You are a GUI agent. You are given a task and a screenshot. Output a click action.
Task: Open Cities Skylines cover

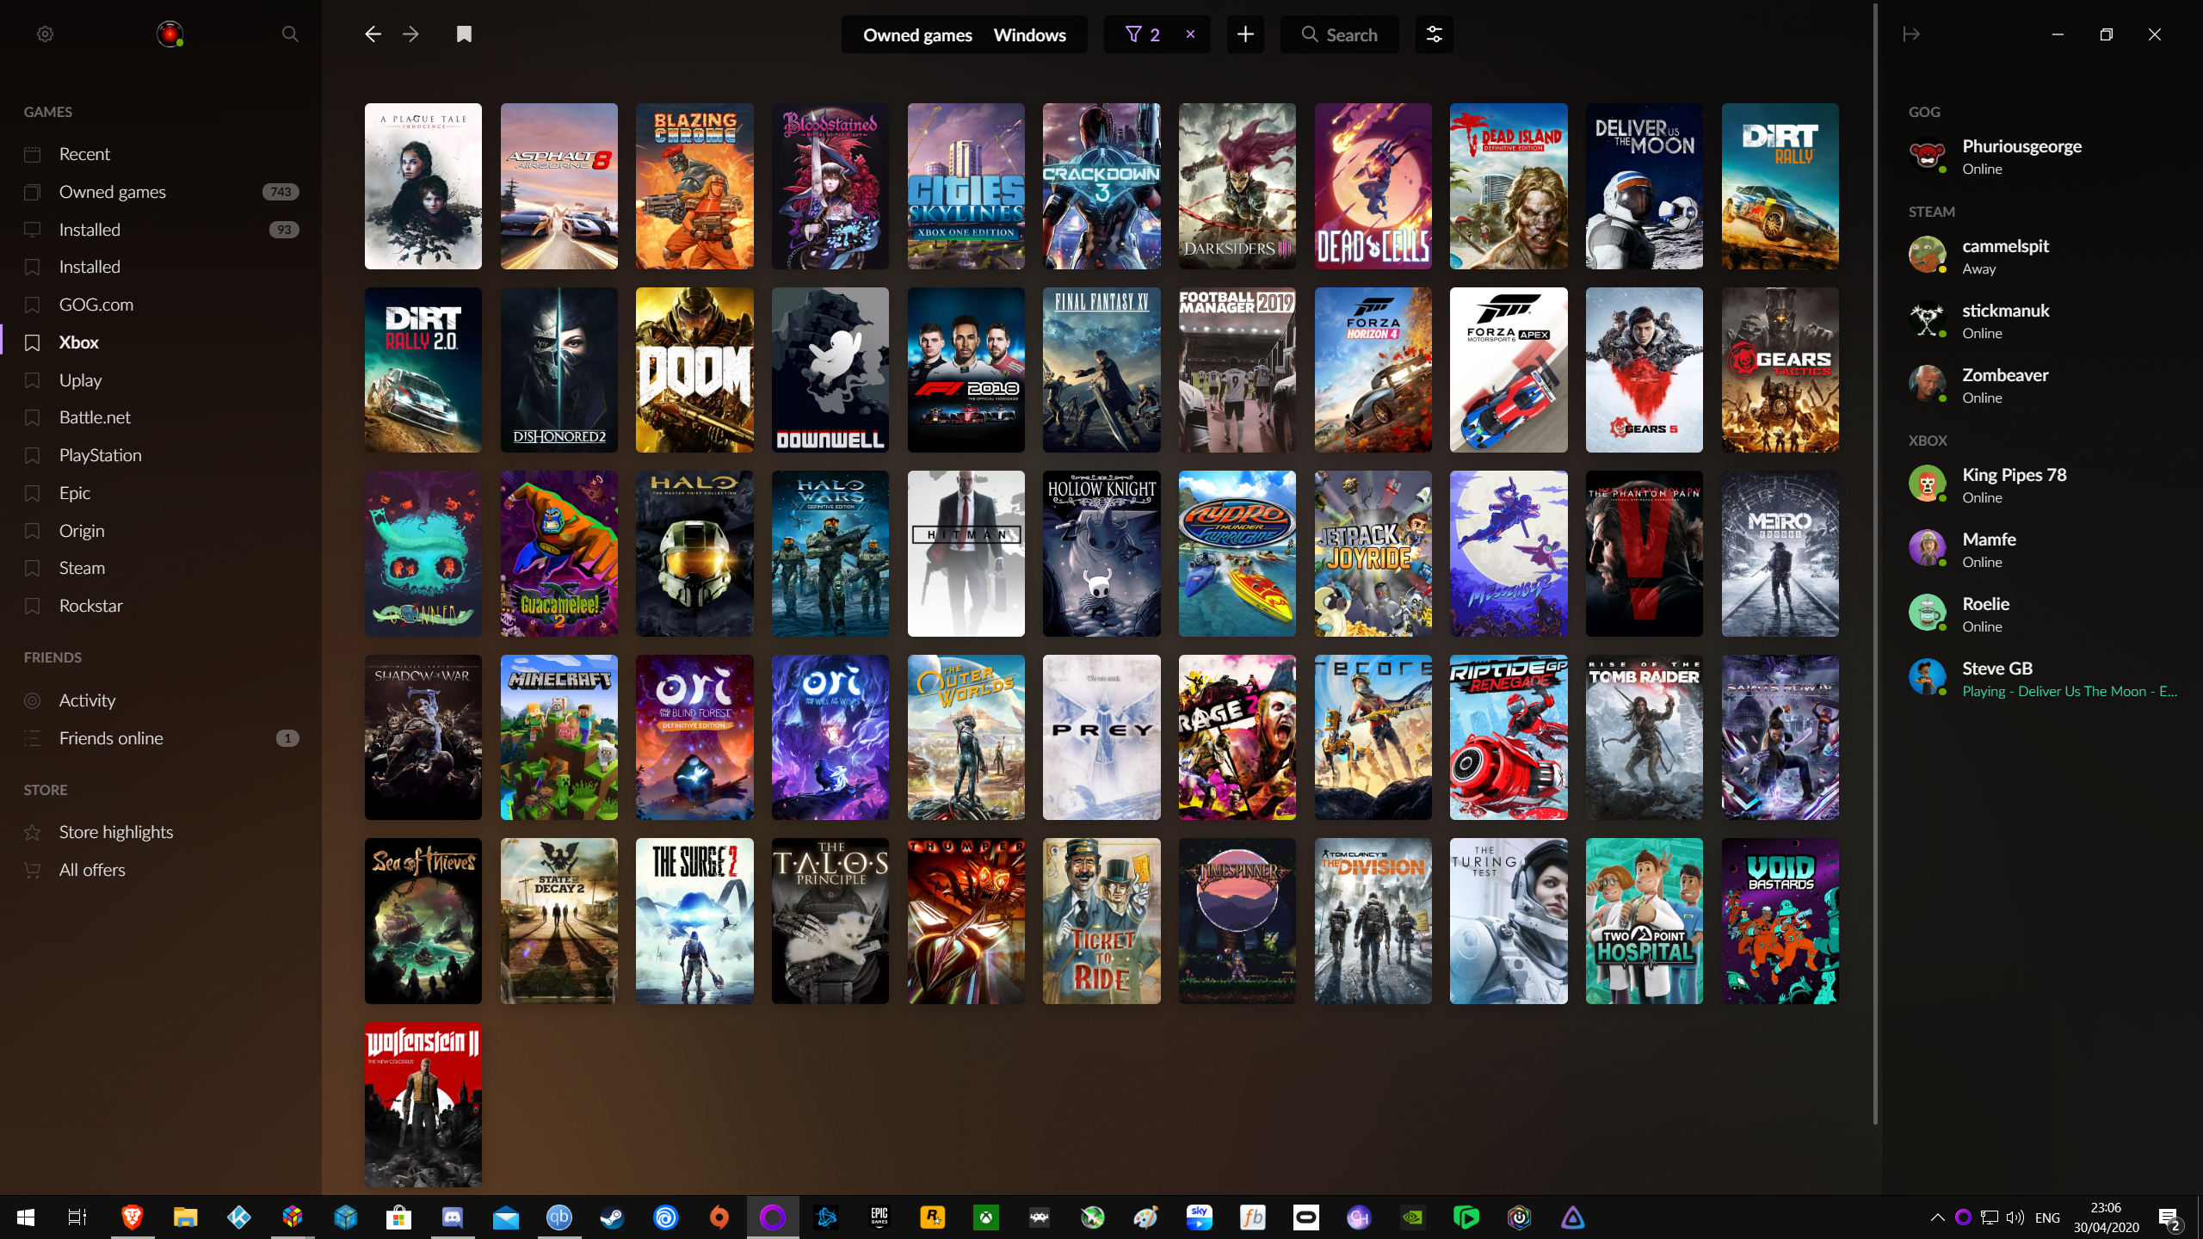coord(966,186)
